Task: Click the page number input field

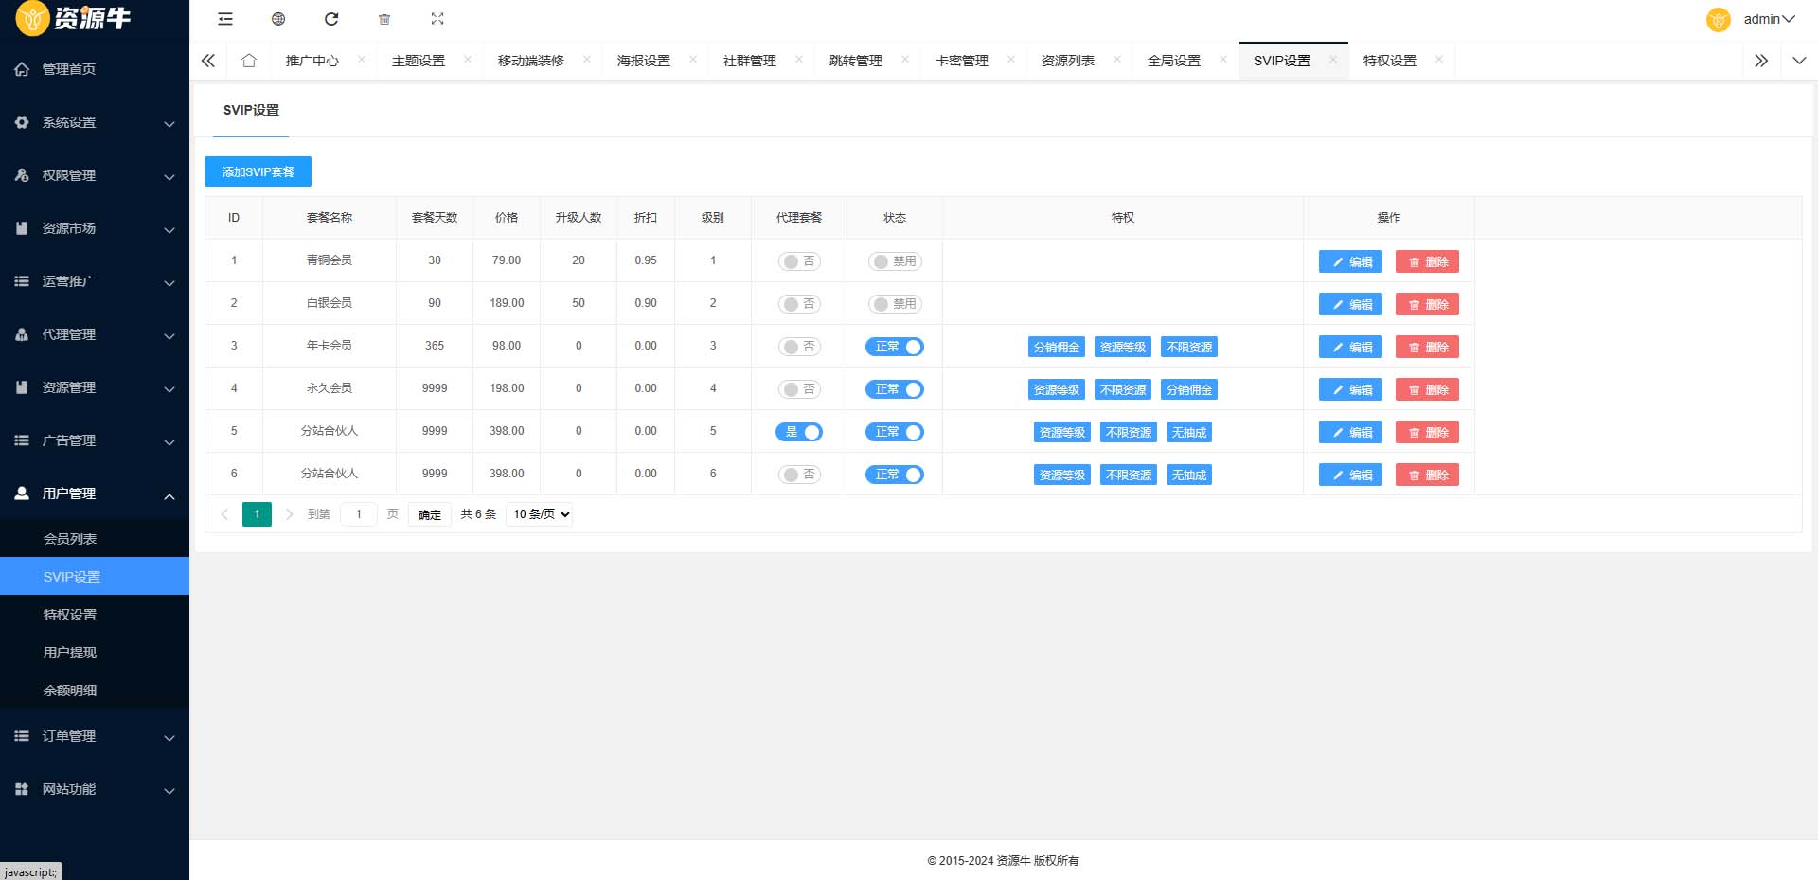Action: coord(358,514)
